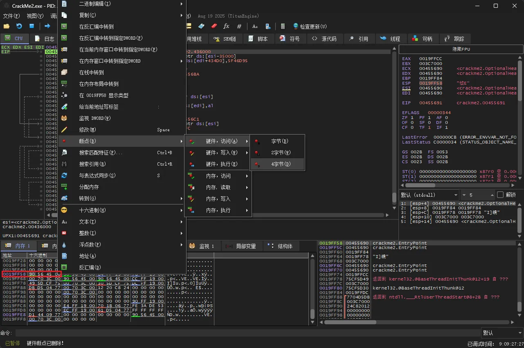The height and width of the screenshot is (348, 524).
Task: Choose 搜索匹配特征(F)... menu entry
Action: point(122,153)
